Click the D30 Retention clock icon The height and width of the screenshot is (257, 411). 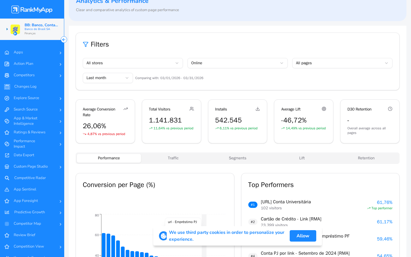click(x=390, y=109)
